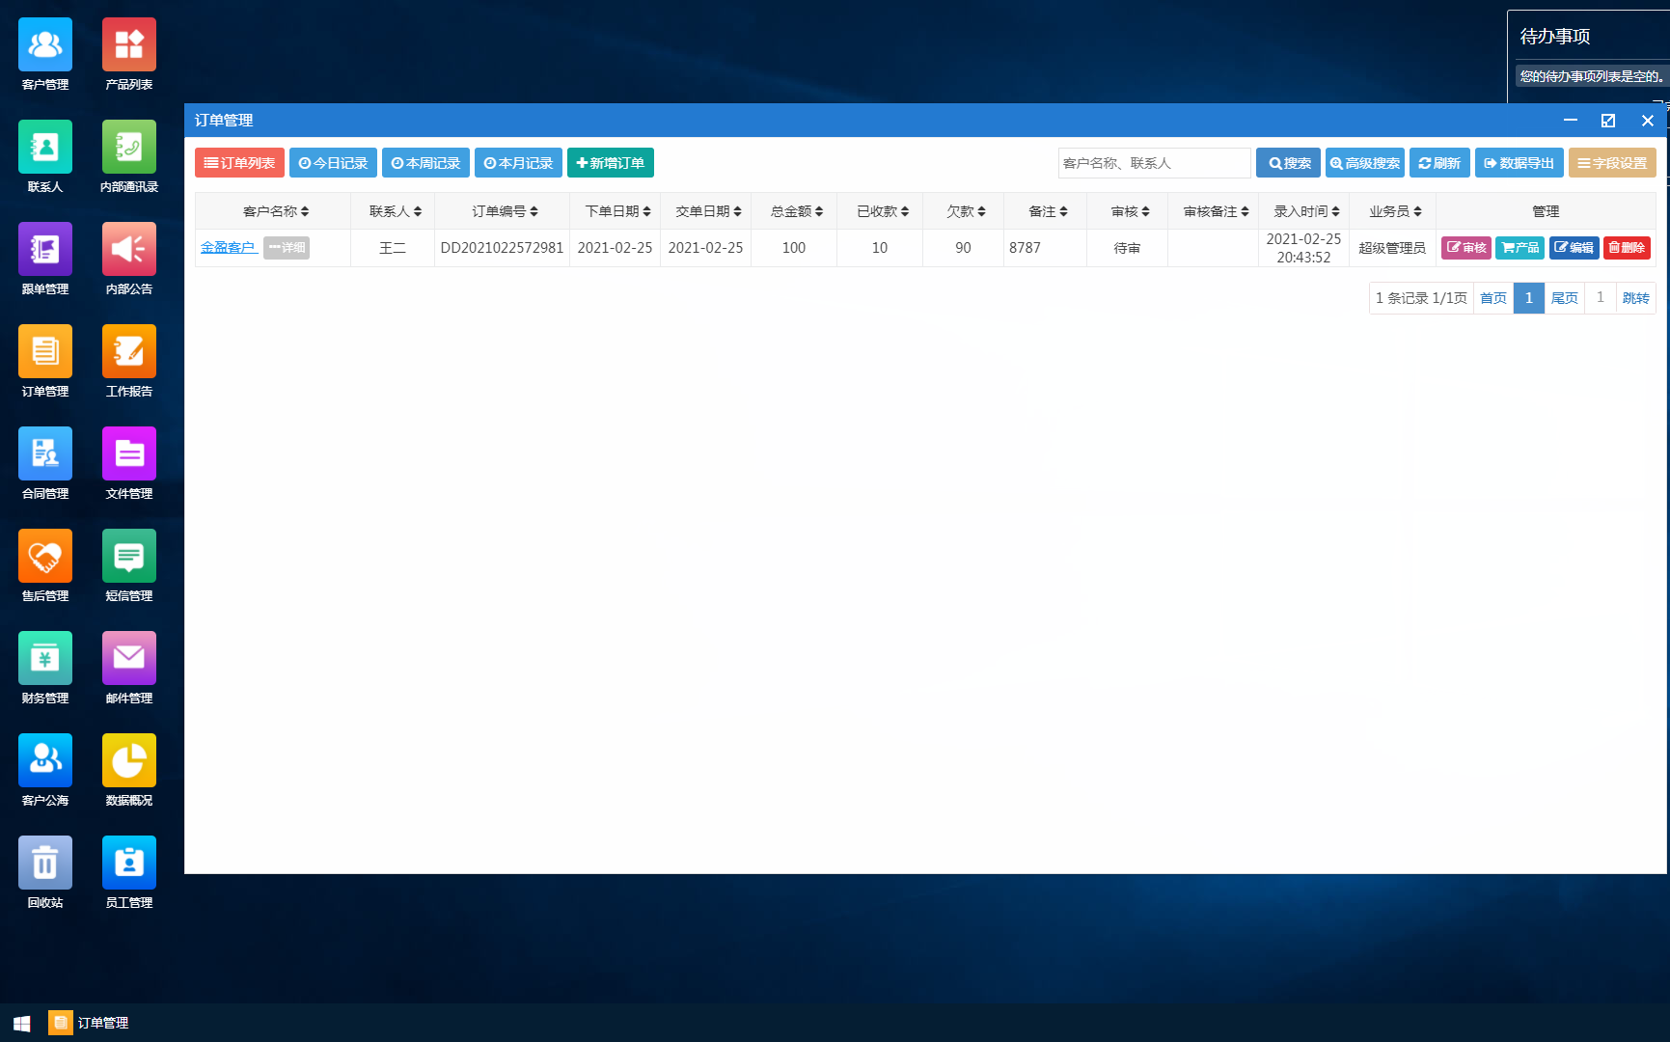This screenshot has width=1670, height=1042.
Task: Go to 首页 in pagination
Action: [1493, 298]
